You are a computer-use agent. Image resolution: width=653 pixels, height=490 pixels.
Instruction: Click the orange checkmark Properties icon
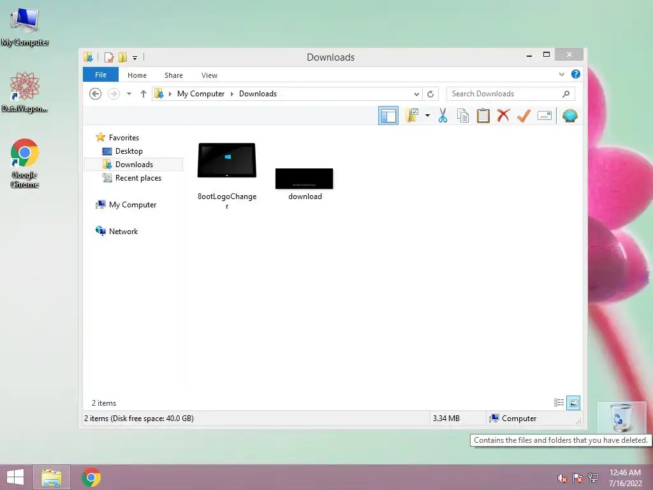pyautogui.click(x=524, y=115)
